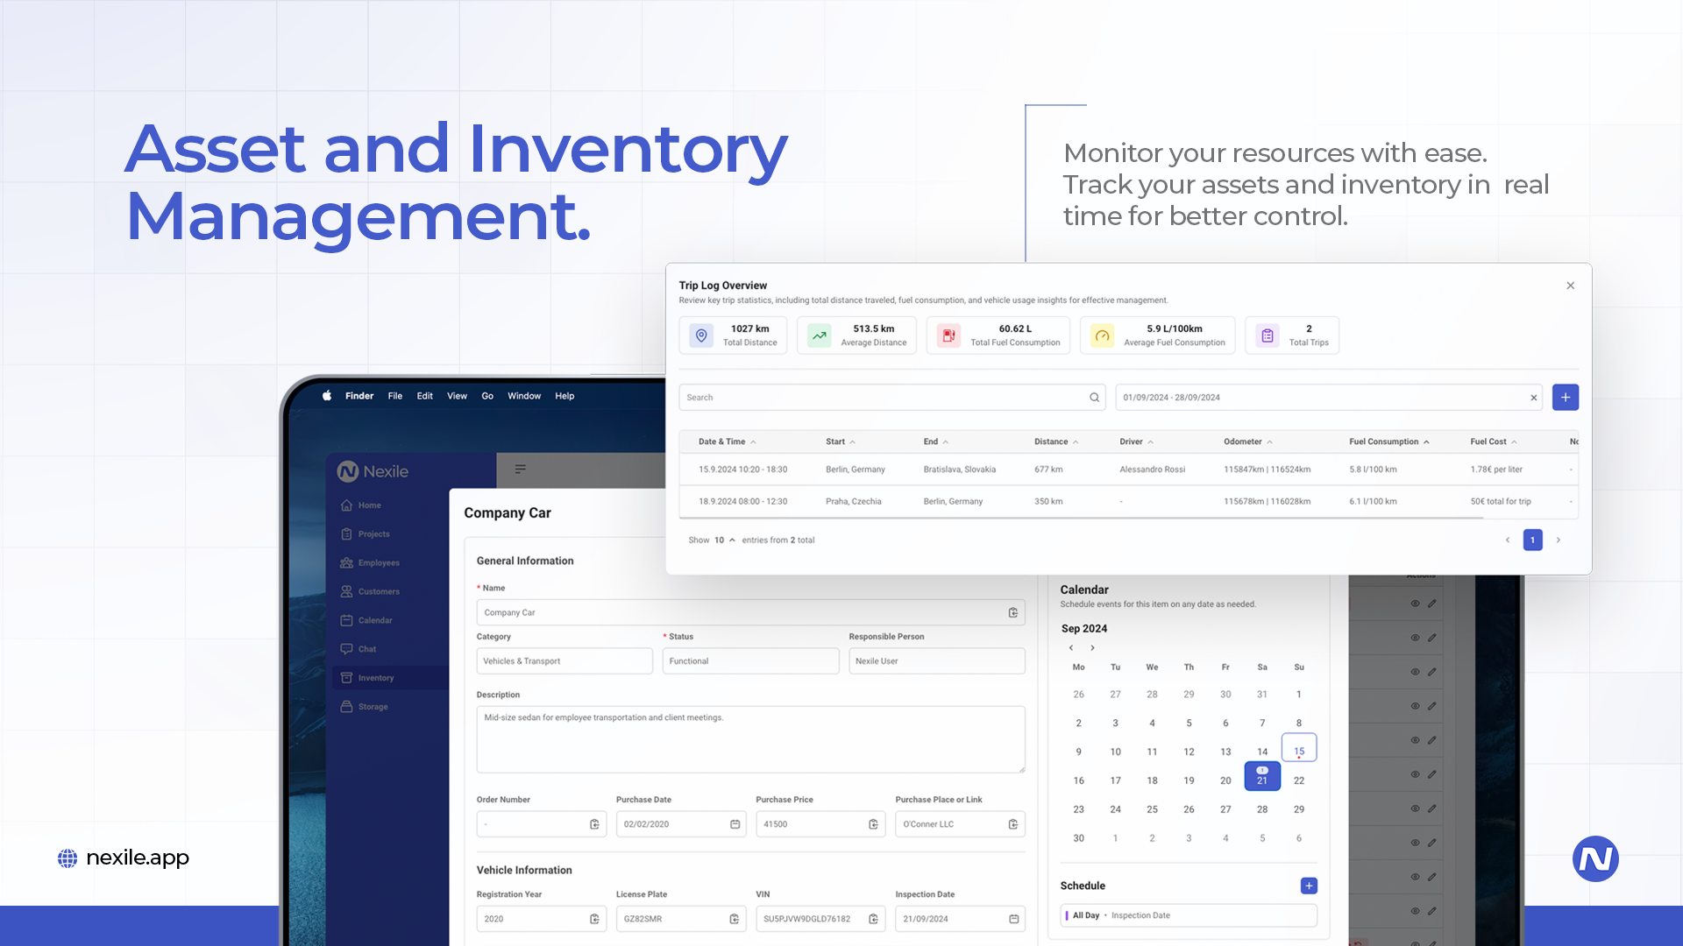Click the Description text area

point(750,739)
